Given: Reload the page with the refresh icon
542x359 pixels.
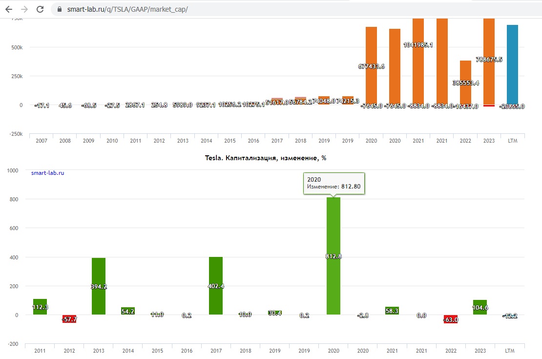Looking at the screenshot, I should pos(41,9).
